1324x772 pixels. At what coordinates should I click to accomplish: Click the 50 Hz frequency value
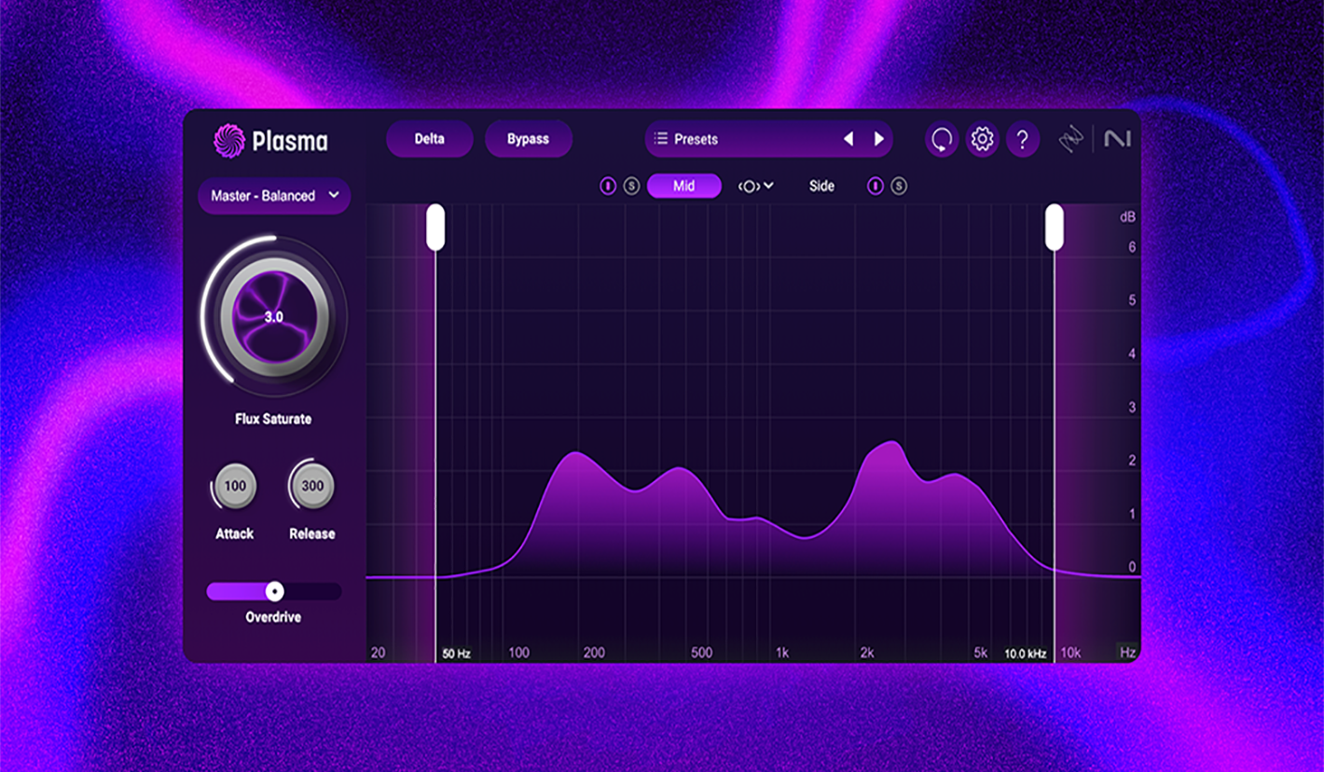(457, 654)
